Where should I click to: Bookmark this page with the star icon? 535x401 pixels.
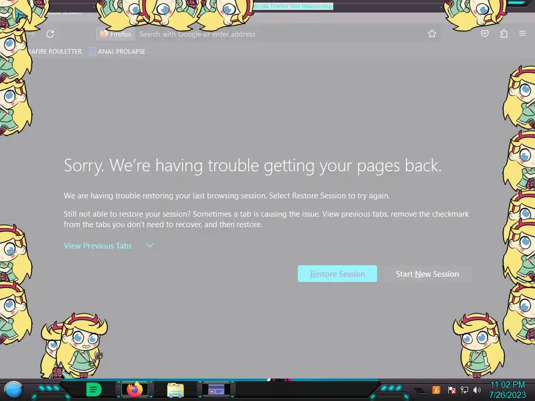(x=432, y=33)
